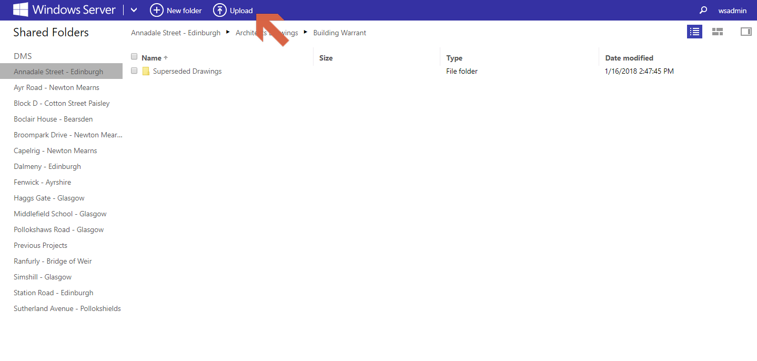Open the Superseded Drawings folder name

187,71
